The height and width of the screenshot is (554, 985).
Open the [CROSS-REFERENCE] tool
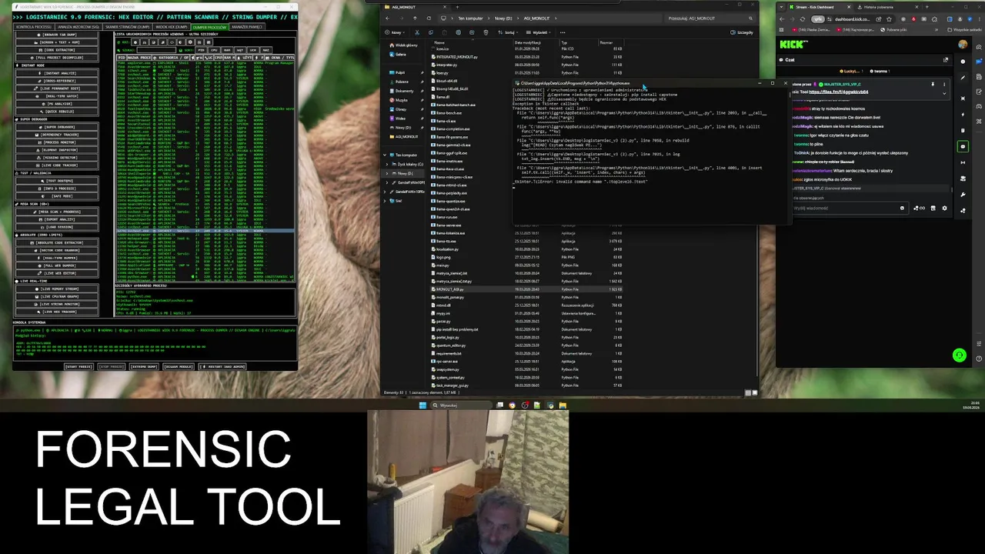click(x=57, y=81)
